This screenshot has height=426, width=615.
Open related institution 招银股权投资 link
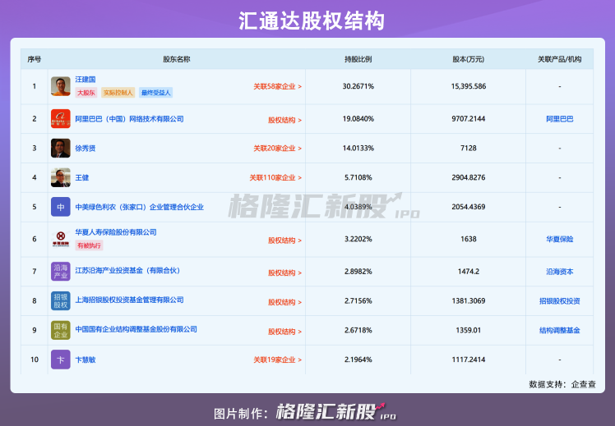point(560,300)
